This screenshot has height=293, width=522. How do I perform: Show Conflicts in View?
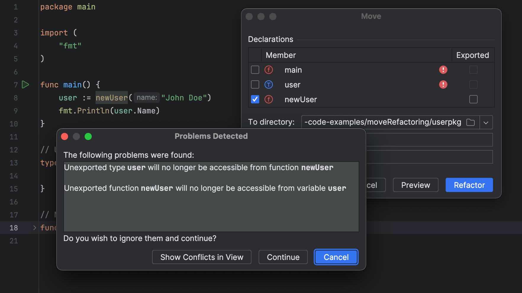click(202, 257)
